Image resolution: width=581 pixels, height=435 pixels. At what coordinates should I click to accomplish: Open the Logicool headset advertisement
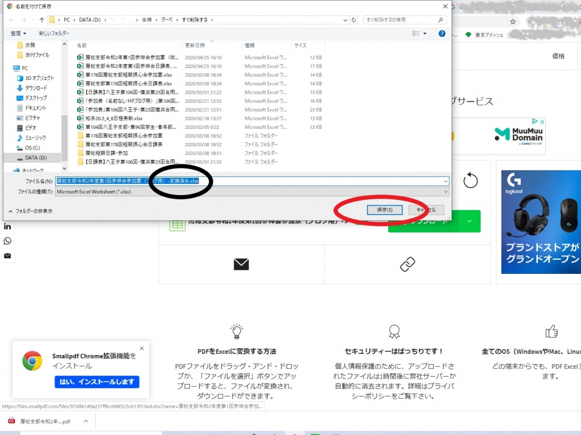[x=541, y=222]
